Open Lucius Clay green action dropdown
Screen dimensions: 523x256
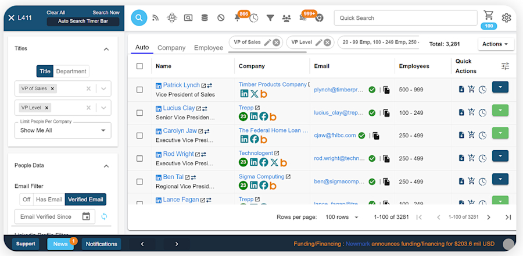pyautogui.click(x=500, y=110)
